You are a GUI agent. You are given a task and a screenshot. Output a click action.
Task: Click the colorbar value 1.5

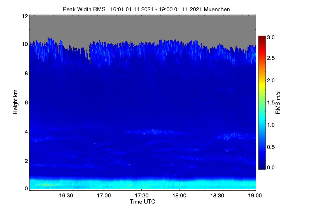(271, 103)
